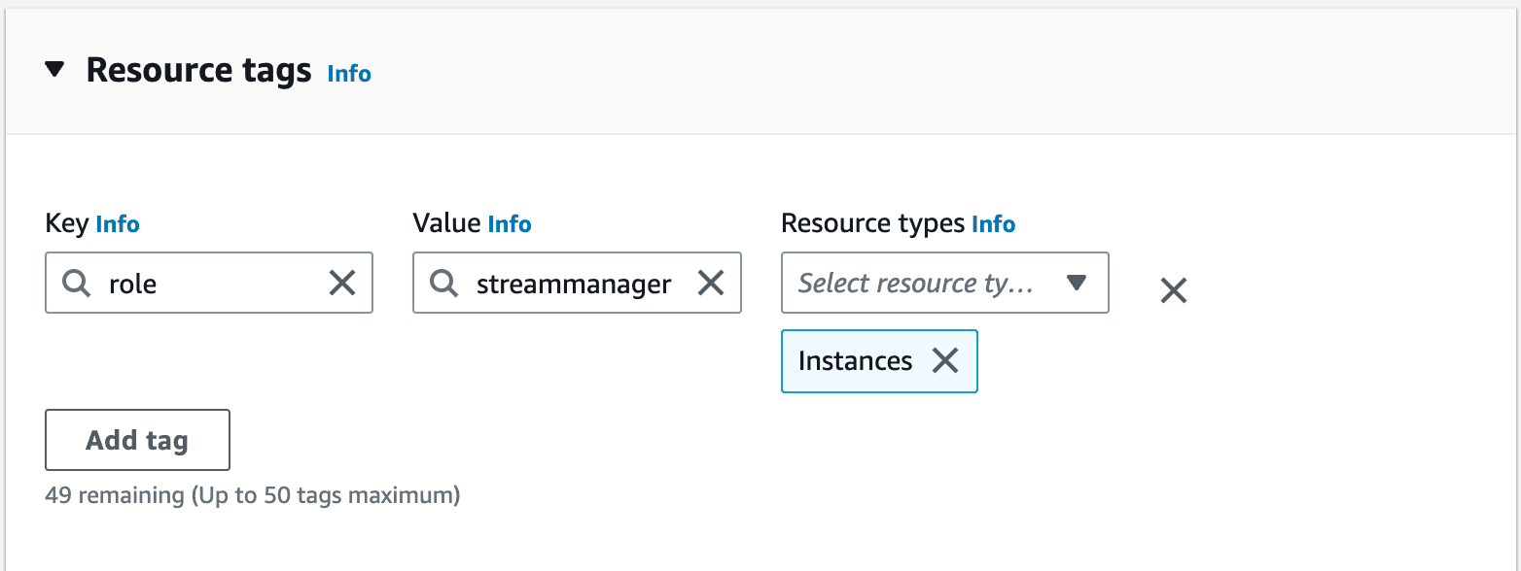The image size is (1521, 571).
Task: Click the search icon in the Value field
Action: pos(443,283)
